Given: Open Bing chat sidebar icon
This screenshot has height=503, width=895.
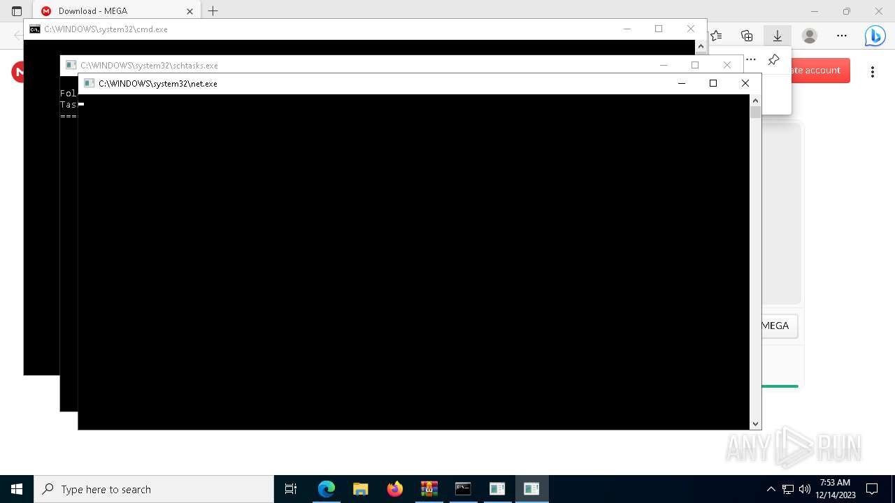Looking at the screenshot, I should pos(875,36).
